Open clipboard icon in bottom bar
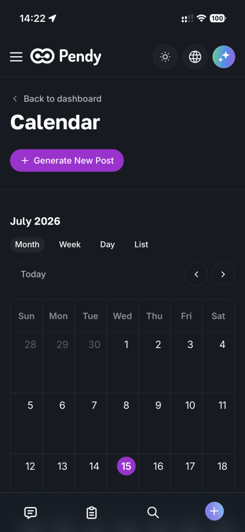Screen dimensions: 245x532 pos(91,512)
